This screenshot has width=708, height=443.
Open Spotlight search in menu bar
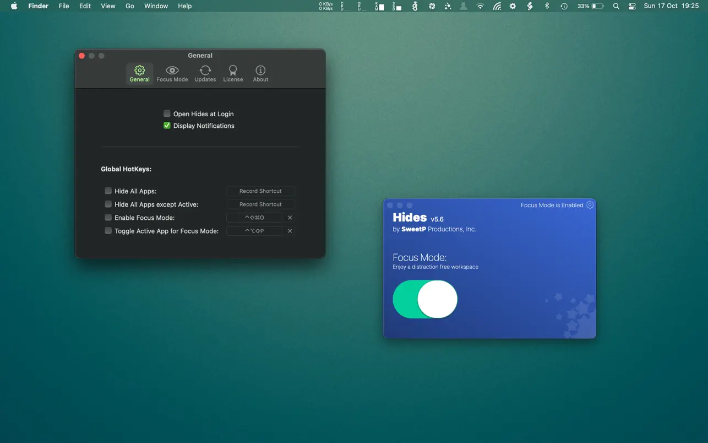(x=616, y=6)
